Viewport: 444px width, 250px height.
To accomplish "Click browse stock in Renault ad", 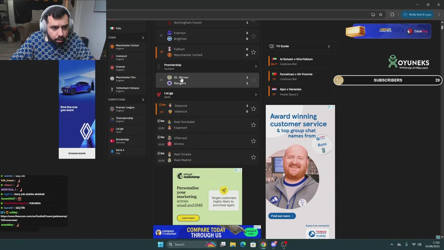I will [x=77, y=153].
